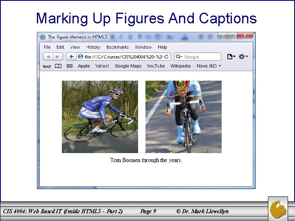Open the Apple bookmark

84,66
